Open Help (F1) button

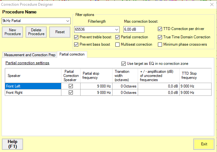coord(12,144)
